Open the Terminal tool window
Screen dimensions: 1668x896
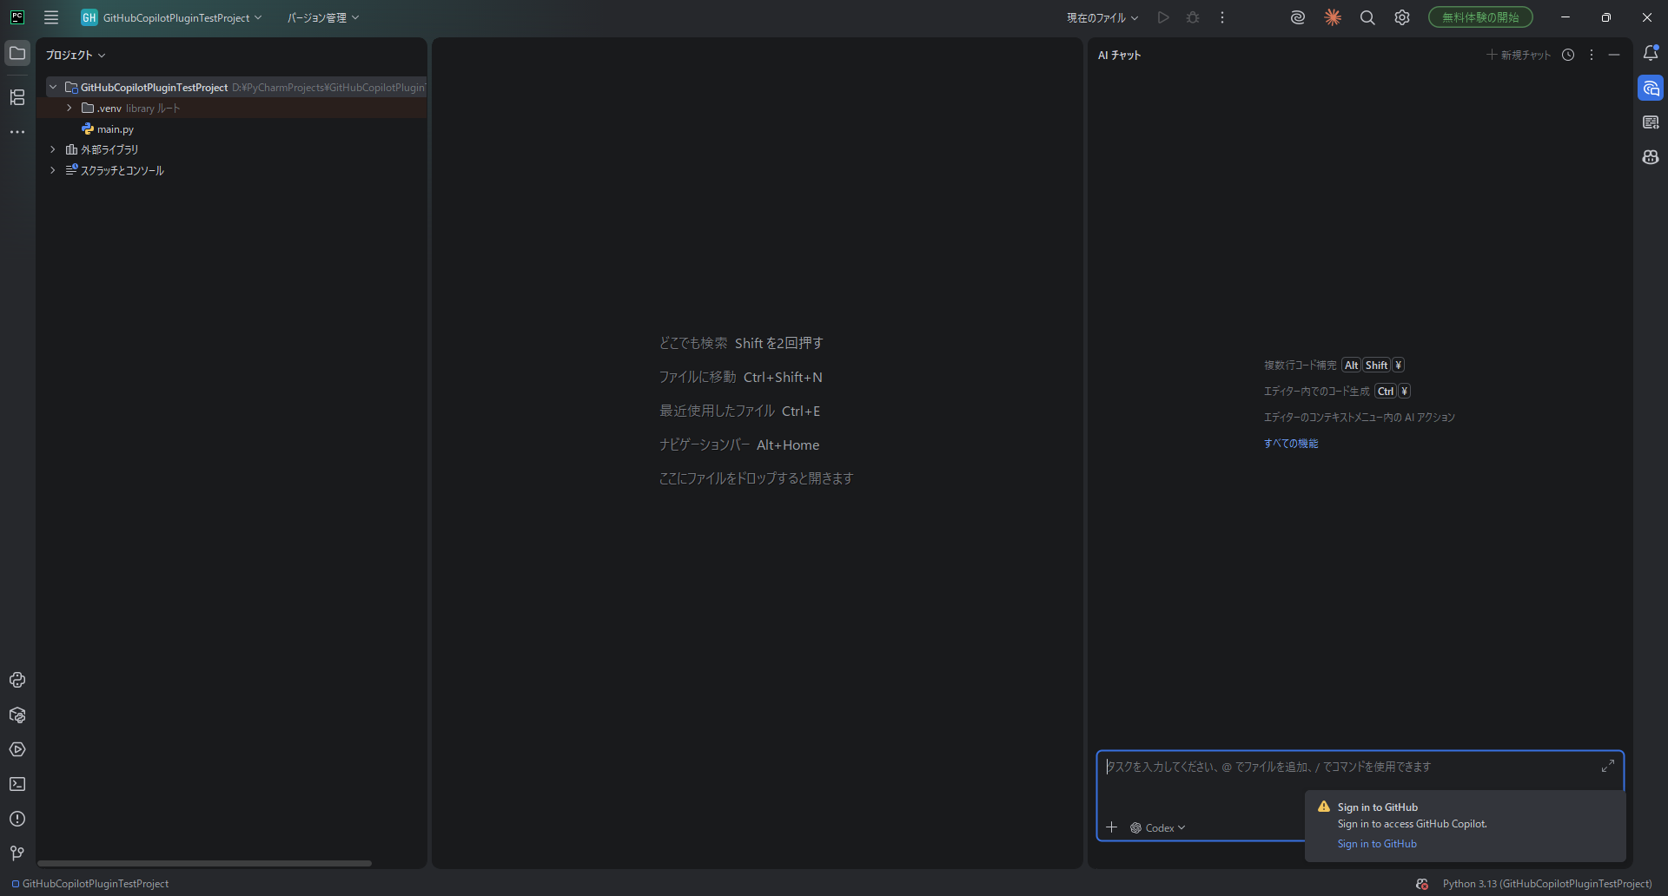point(17,784)
